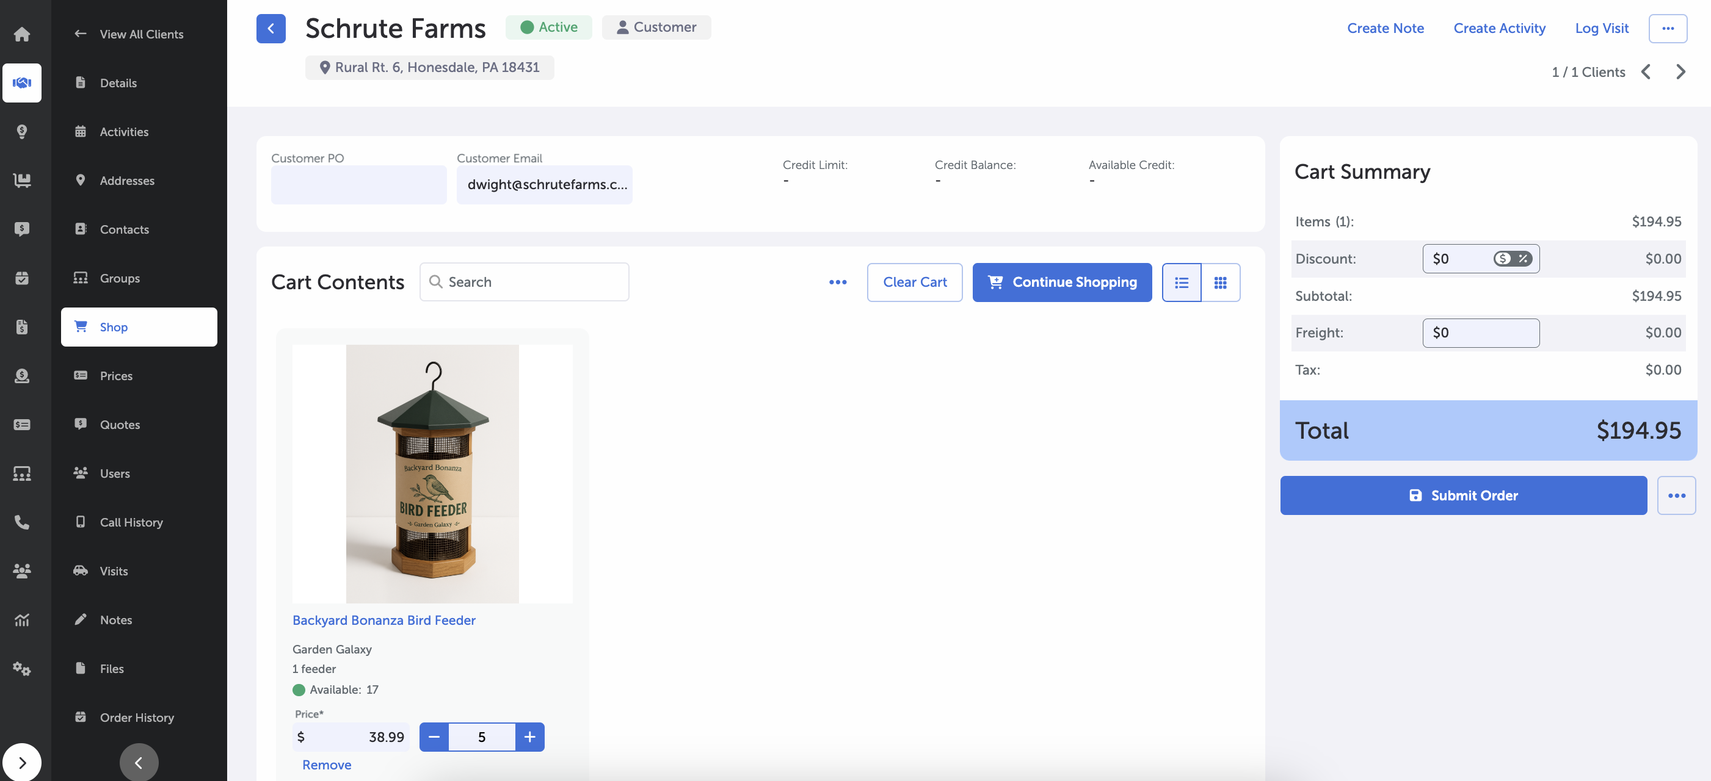Increase quantity with the plus button
Screen dimensions: 1711x781
[529, 736]
